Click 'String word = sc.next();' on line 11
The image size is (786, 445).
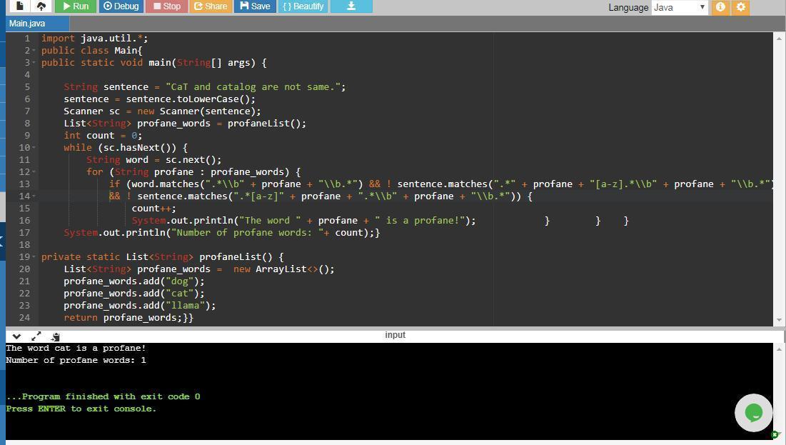coord(154,160)
